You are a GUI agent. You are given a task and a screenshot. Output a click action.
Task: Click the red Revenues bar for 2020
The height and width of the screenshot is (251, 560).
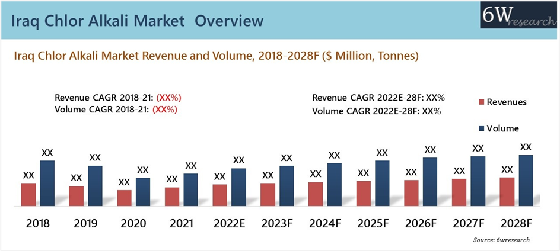tap(124, 198)
